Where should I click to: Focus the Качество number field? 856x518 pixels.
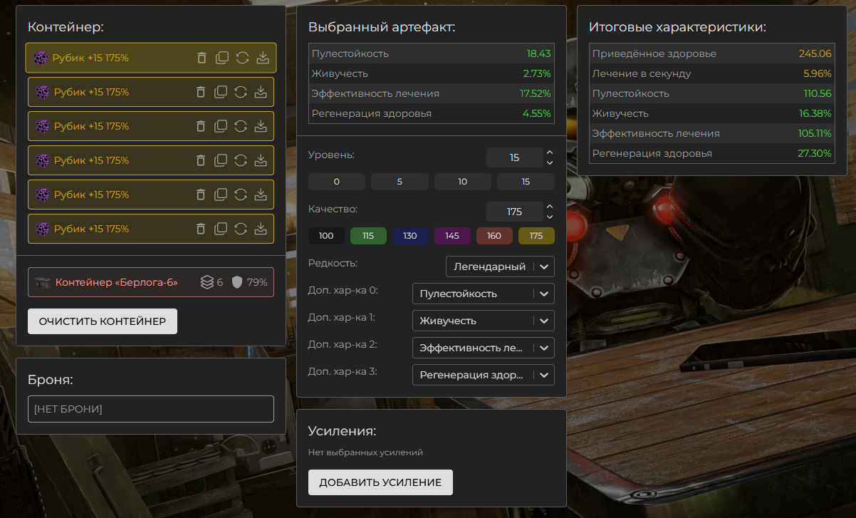(515, 212)
